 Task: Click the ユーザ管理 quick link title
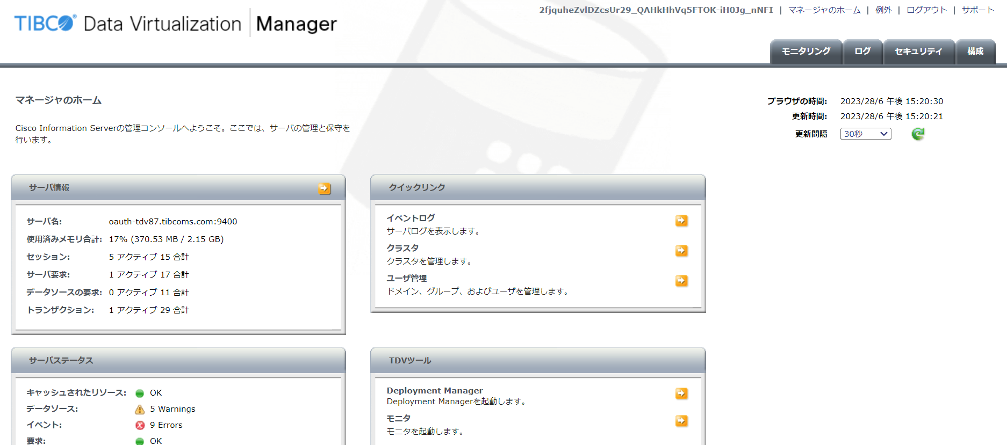[x=407, y=278]
